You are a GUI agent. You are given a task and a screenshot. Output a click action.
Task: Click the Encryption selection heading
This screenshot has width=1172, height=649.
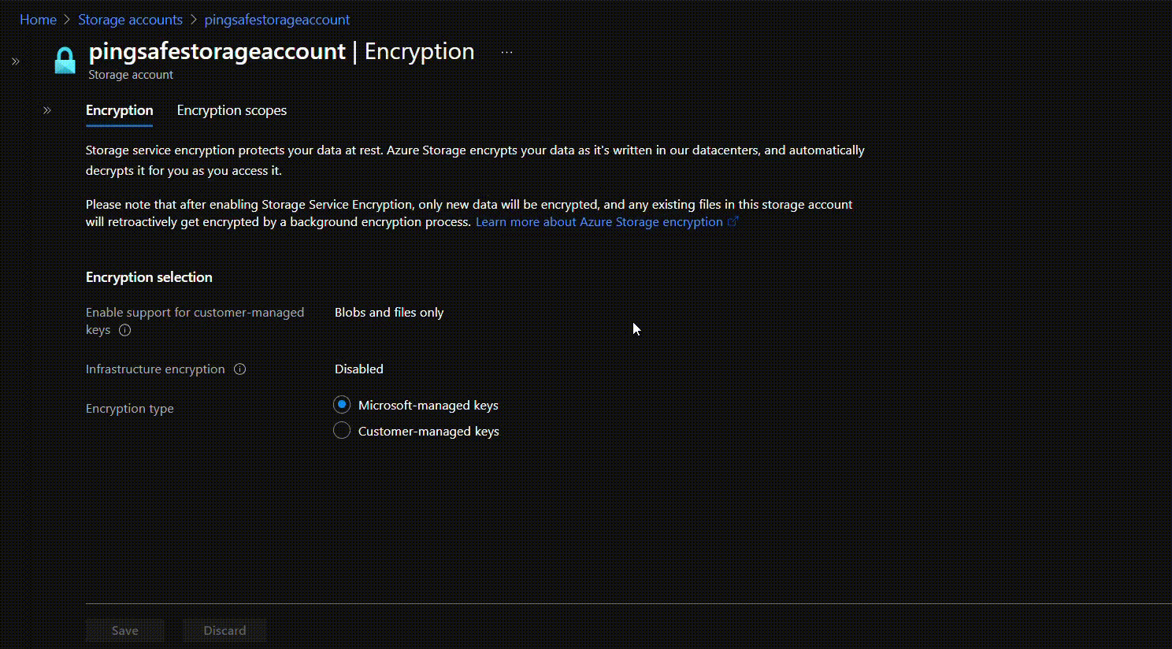[x=149, y=277]
